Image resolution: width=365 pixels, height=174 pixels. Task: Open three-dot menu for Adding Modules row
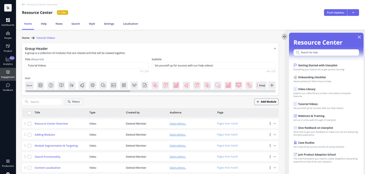(x=270, y=134)
